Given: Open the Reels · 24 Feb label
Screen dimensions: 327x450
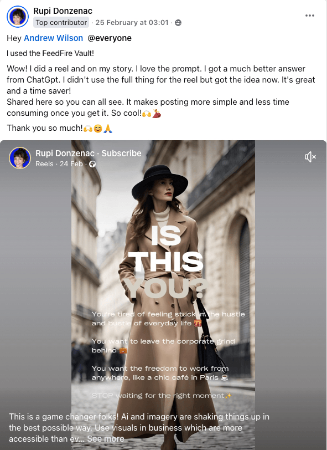Looking at the screenshot, I should point(59,164).
